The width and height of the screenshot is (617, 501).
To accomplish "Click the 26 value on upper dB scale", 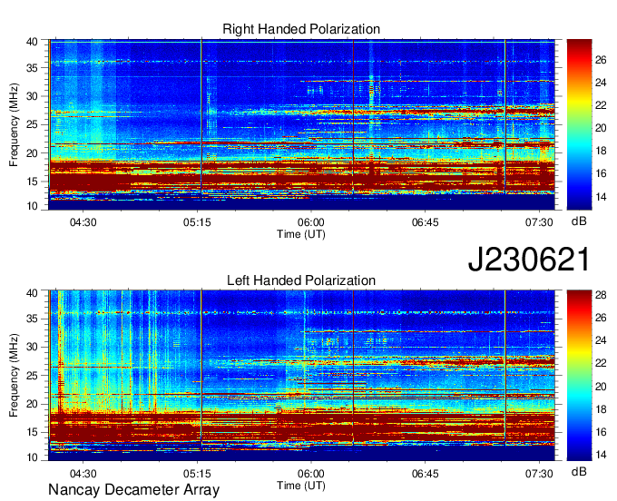I will coord(601,60).
